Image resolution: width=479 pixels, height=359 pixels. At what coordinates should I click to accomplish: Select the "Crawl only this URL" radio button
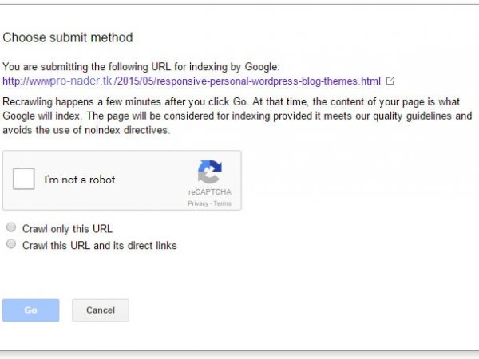tap(11, 228)
